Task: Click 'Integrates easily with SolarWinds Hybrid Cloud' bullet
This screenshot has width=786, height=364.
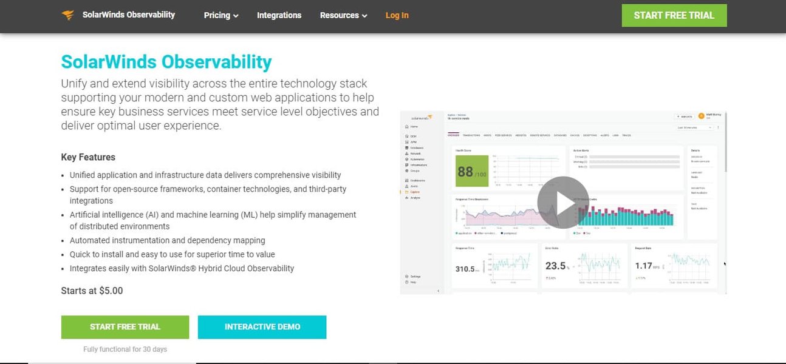Action: pyautogui.click(x=182, y=268)
